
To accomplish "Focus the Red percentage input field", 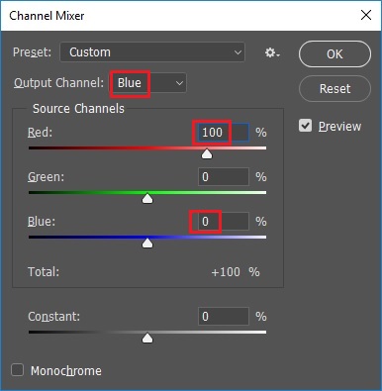I will pyautogui.click(x=224, y=133).
